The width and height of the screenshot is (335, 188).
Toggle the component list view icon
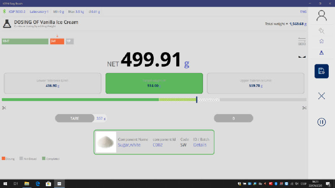click(x=301, y=41)
